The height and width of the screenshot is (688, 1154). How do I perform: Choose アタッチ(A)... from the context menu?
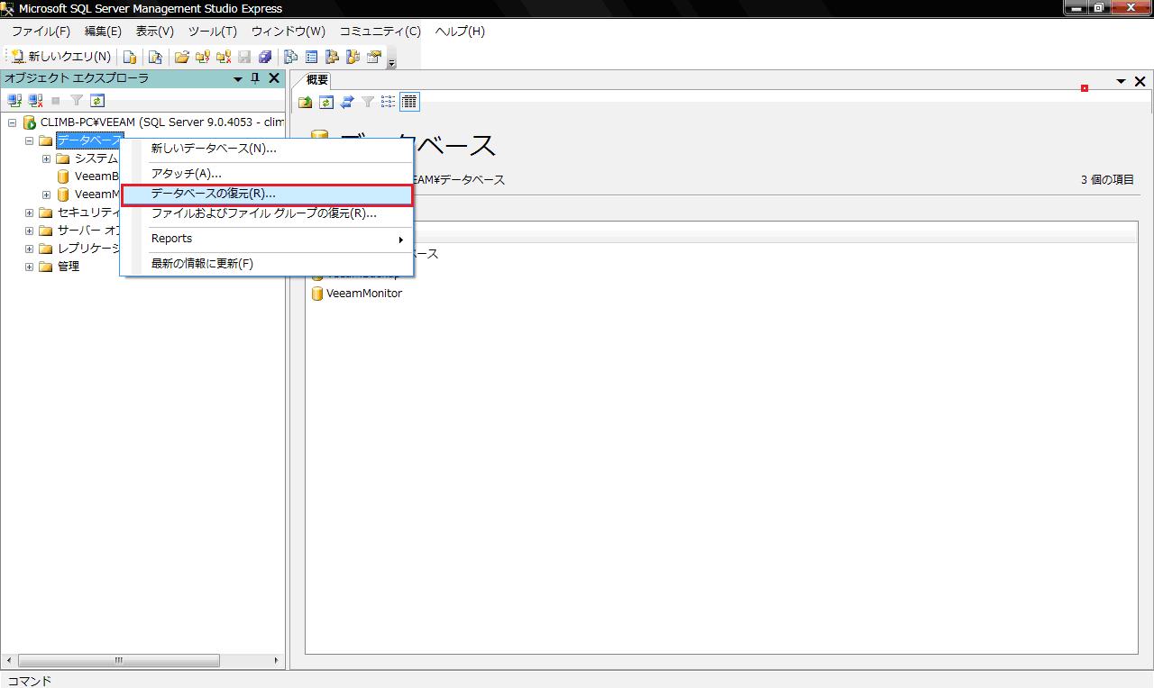click(x=267, y=173)
